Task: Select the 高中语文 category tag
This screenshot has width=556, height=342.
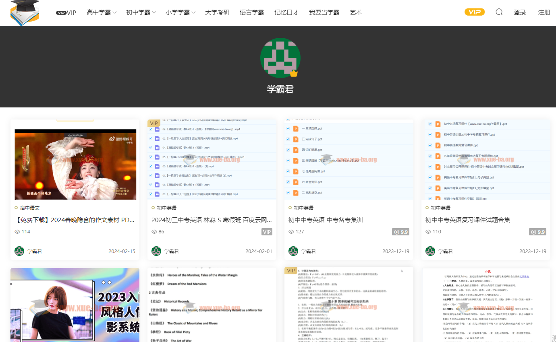Action: point(30,208)
